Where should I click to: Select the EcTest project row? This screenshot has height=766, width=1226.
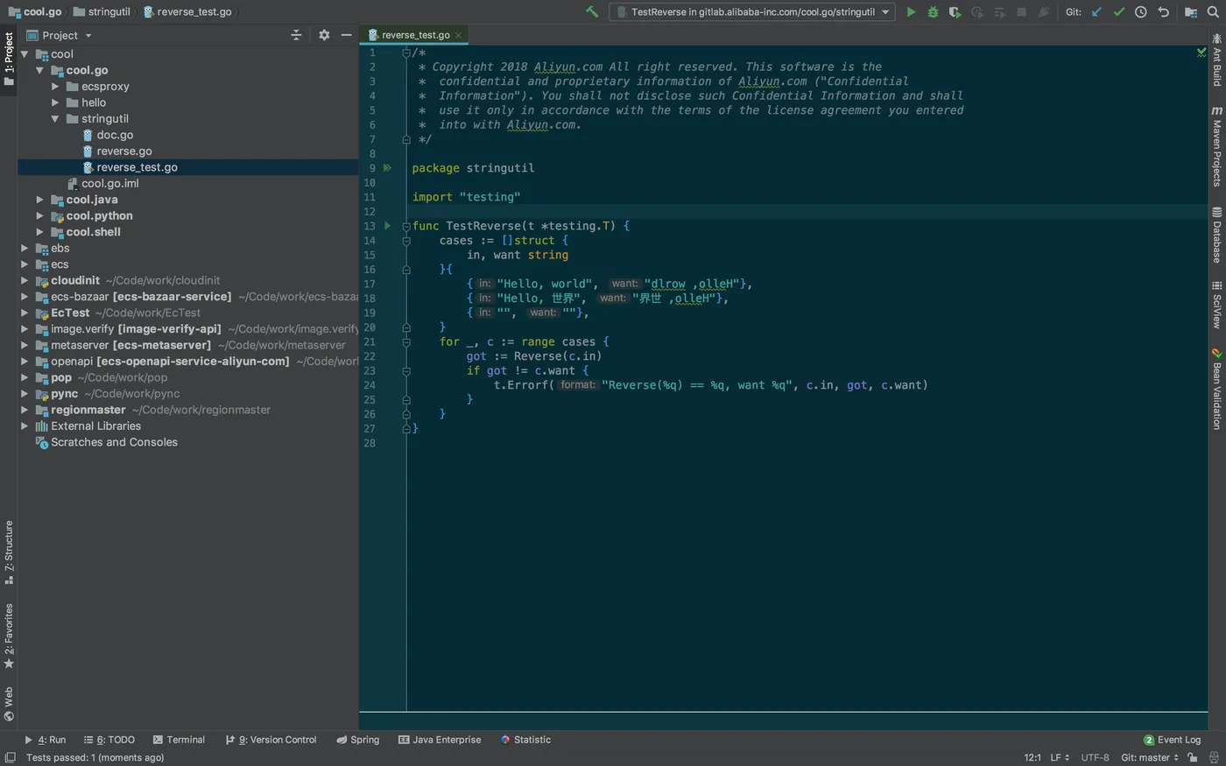[x=187, y=313]
